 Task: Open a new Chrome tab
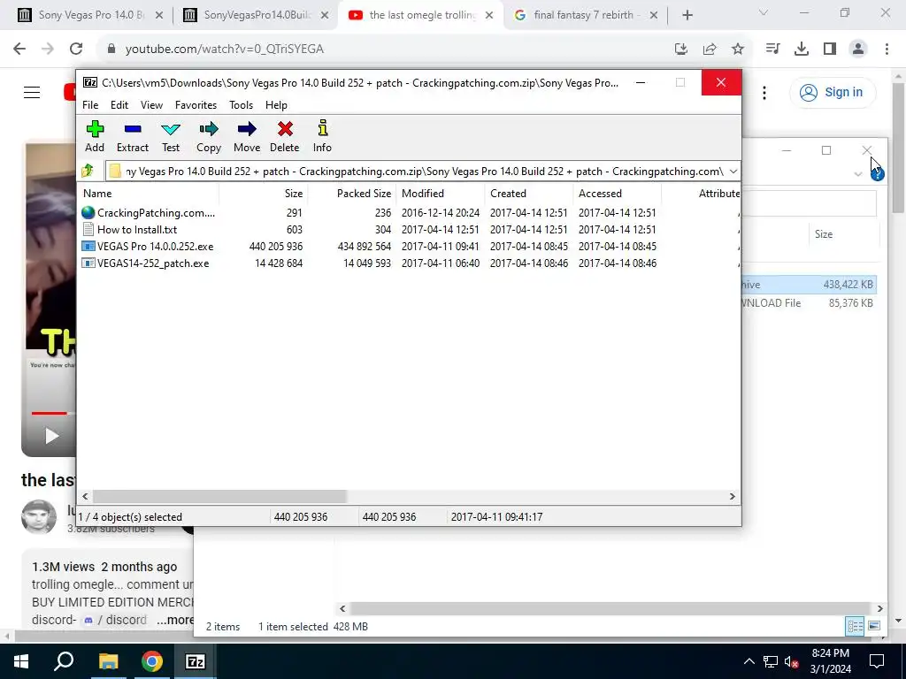click(x=687, y=15)
